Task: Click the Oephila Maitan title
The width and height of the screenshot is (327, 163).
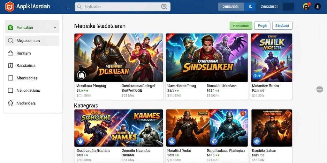Action: click(264, 150)
